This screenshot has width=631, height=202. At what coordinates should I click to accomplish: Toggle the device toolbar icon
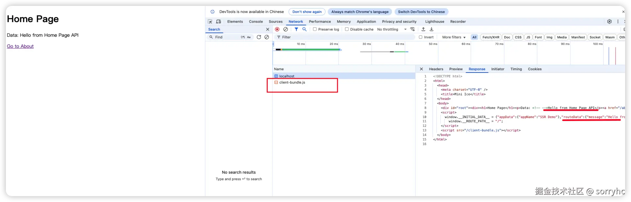(x=218, y=21)
